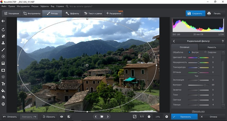Click the back arrow in left toolbar

point(3,21)
